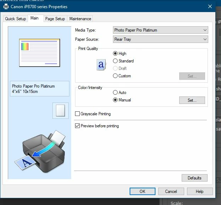Restore settings with Defaults button
The height and width of the screenshot is (205, 221).
click(x=194, y=178)
